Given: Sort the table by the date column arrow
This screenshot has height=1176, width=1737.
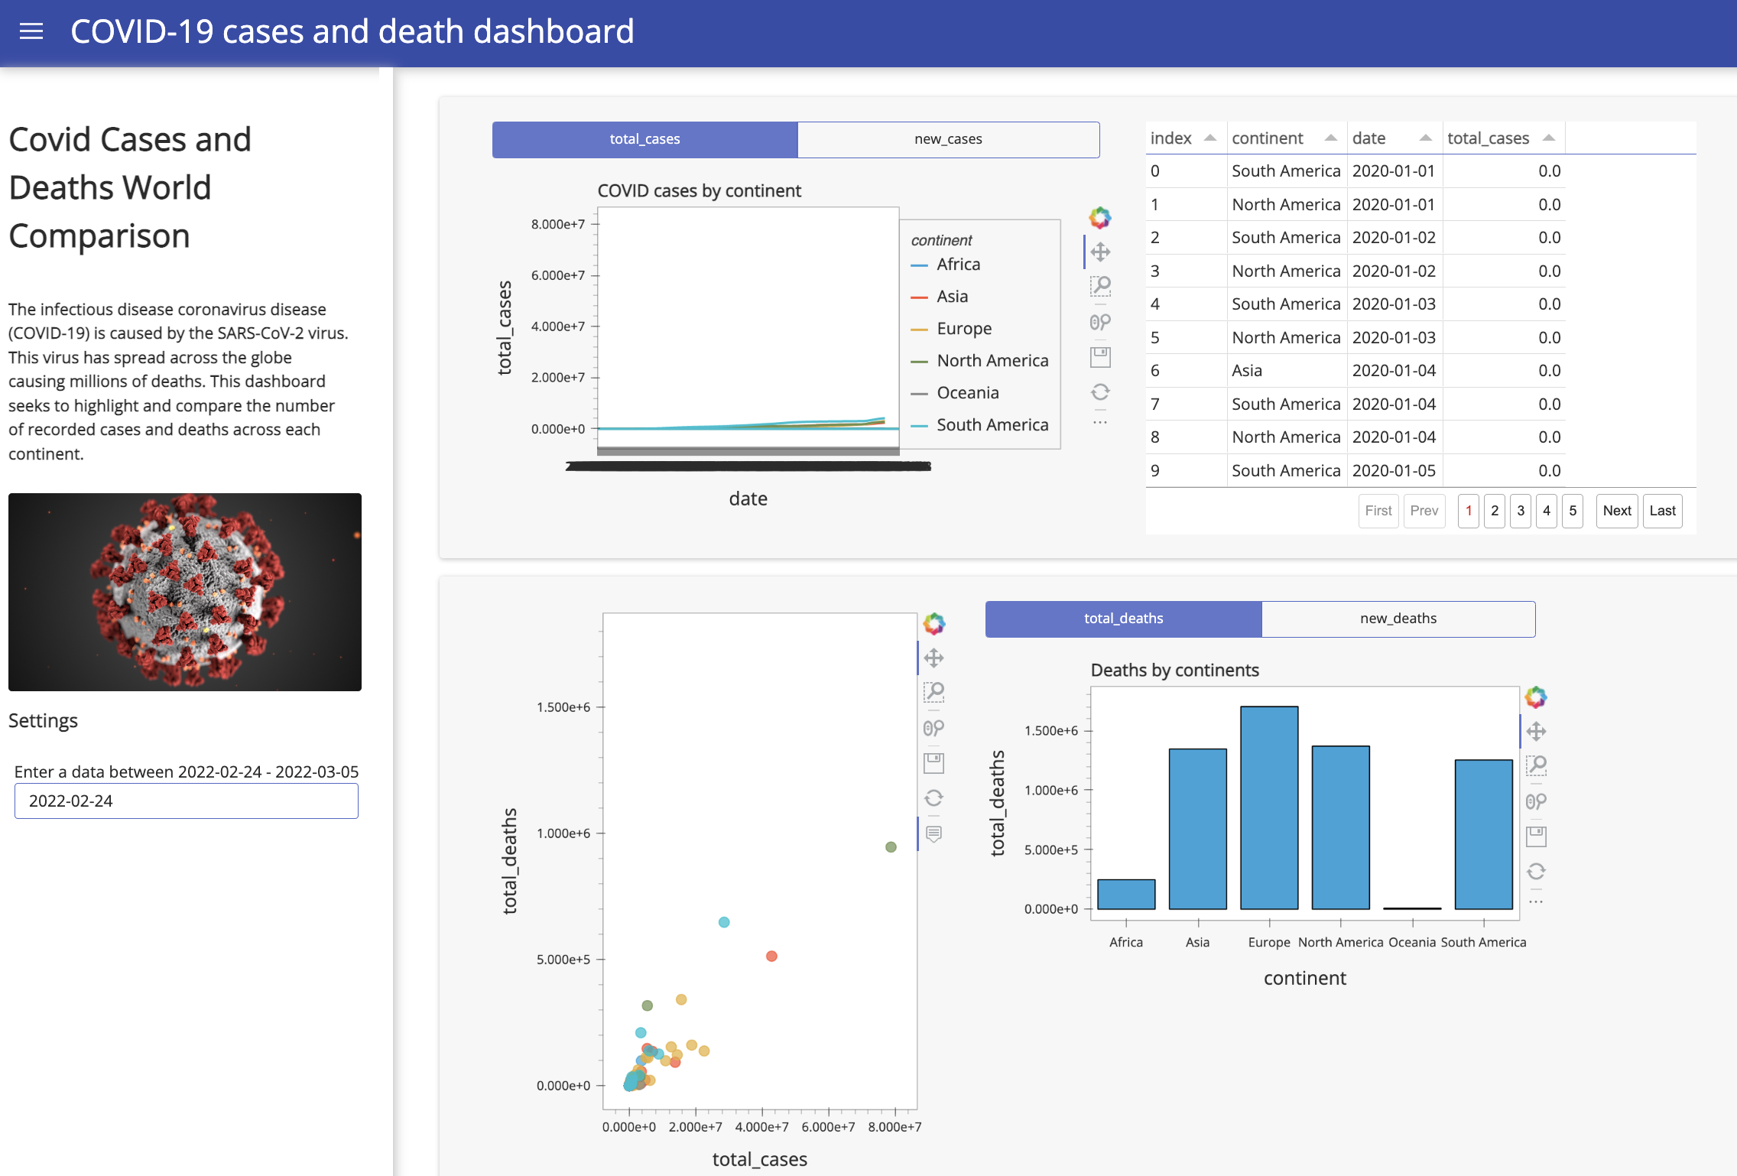Looking at the screenshot, I should tap(1427, 138).
